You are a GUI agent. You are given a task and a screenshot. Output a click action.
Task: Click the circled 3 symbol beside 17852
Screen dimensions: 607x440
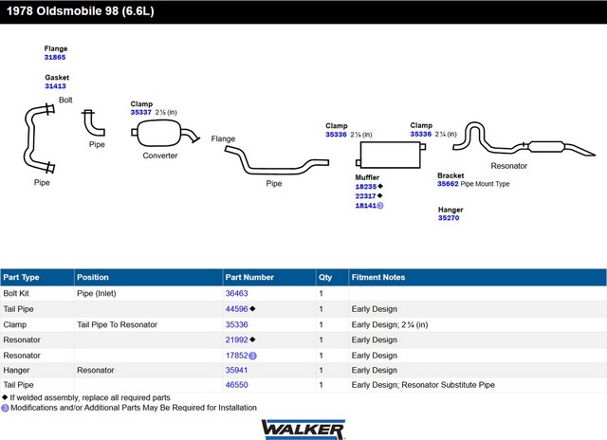[x=252, y=356]
